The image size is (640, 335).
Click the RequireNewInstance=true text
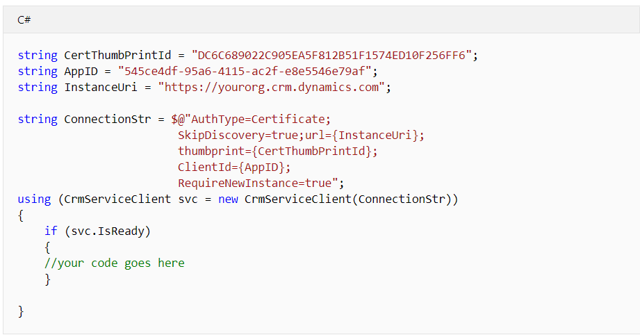click(255, 183)
